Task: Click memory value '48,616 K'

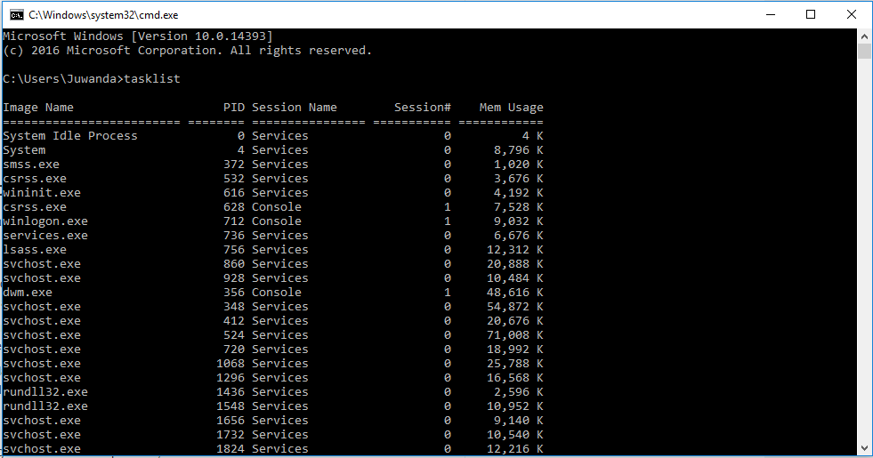Action: [x=515, y=293]
